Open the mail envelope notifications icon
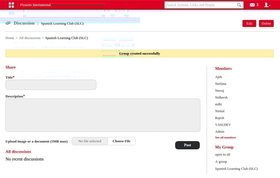The image size is (280, 178). click(252, 5)
